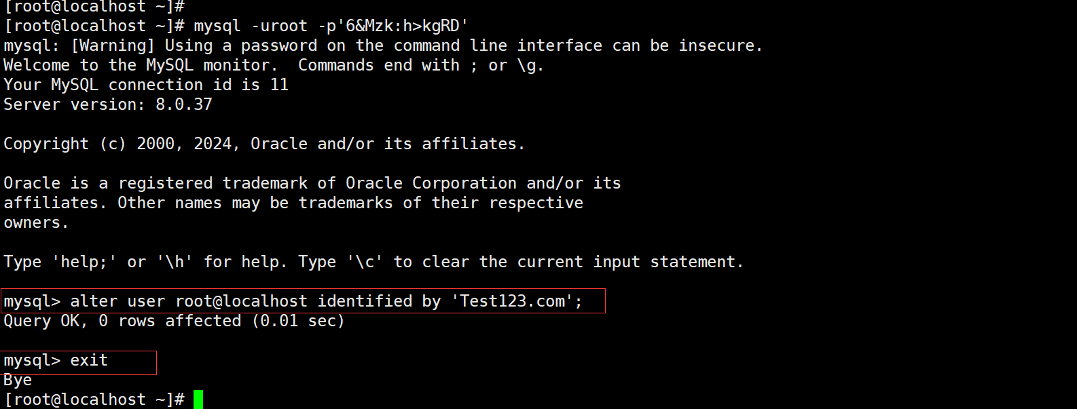
Task: Click the Bye output text
Action: (18, 381)
